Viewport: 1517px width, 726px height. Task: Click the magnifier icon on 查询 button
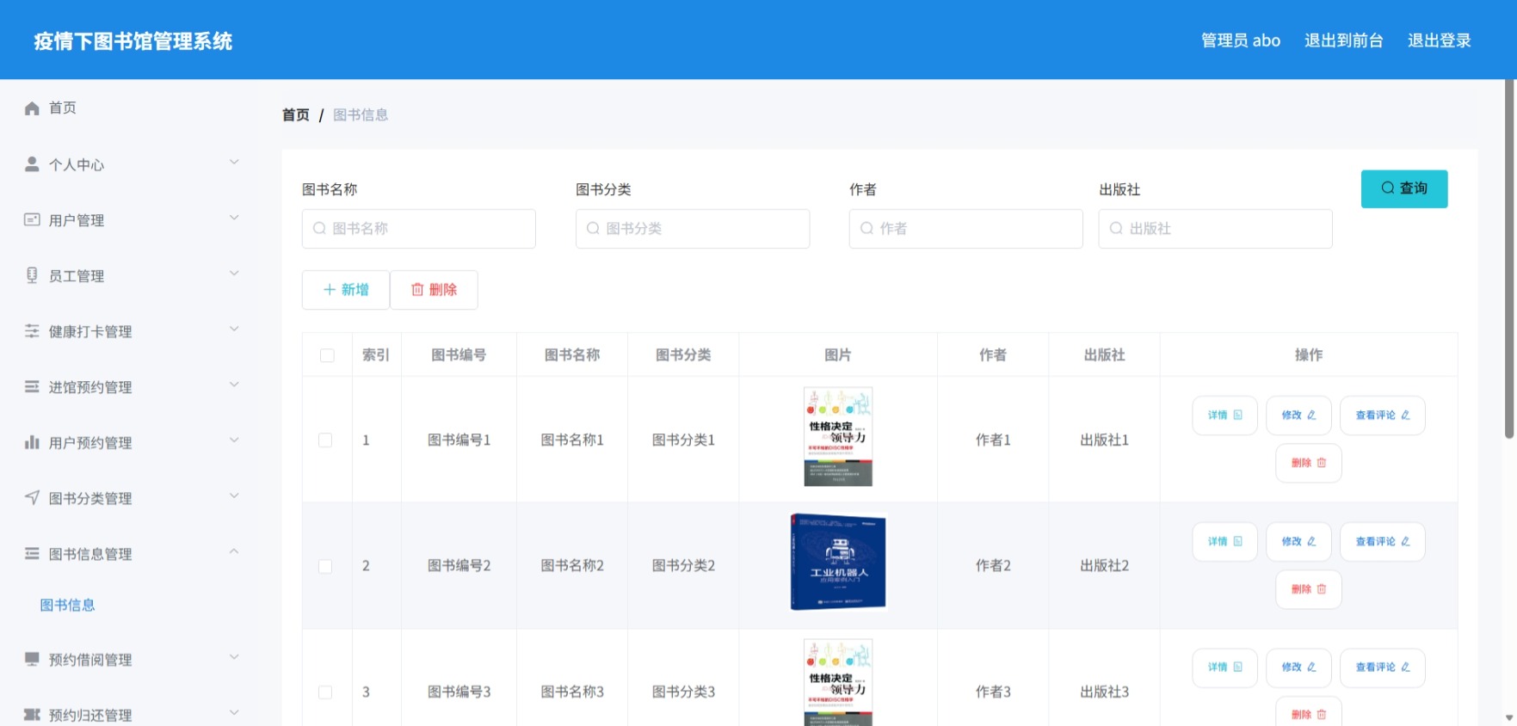(x=1388, y=188)
